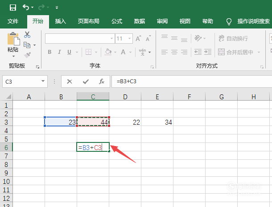Click the Select All corner triangle

(8, 96)
